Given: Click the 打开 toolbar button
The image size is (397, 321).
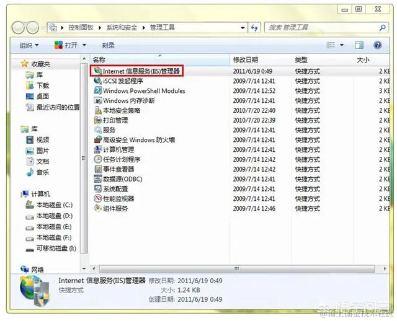Looking at the screenshot, I should point(66,45).
